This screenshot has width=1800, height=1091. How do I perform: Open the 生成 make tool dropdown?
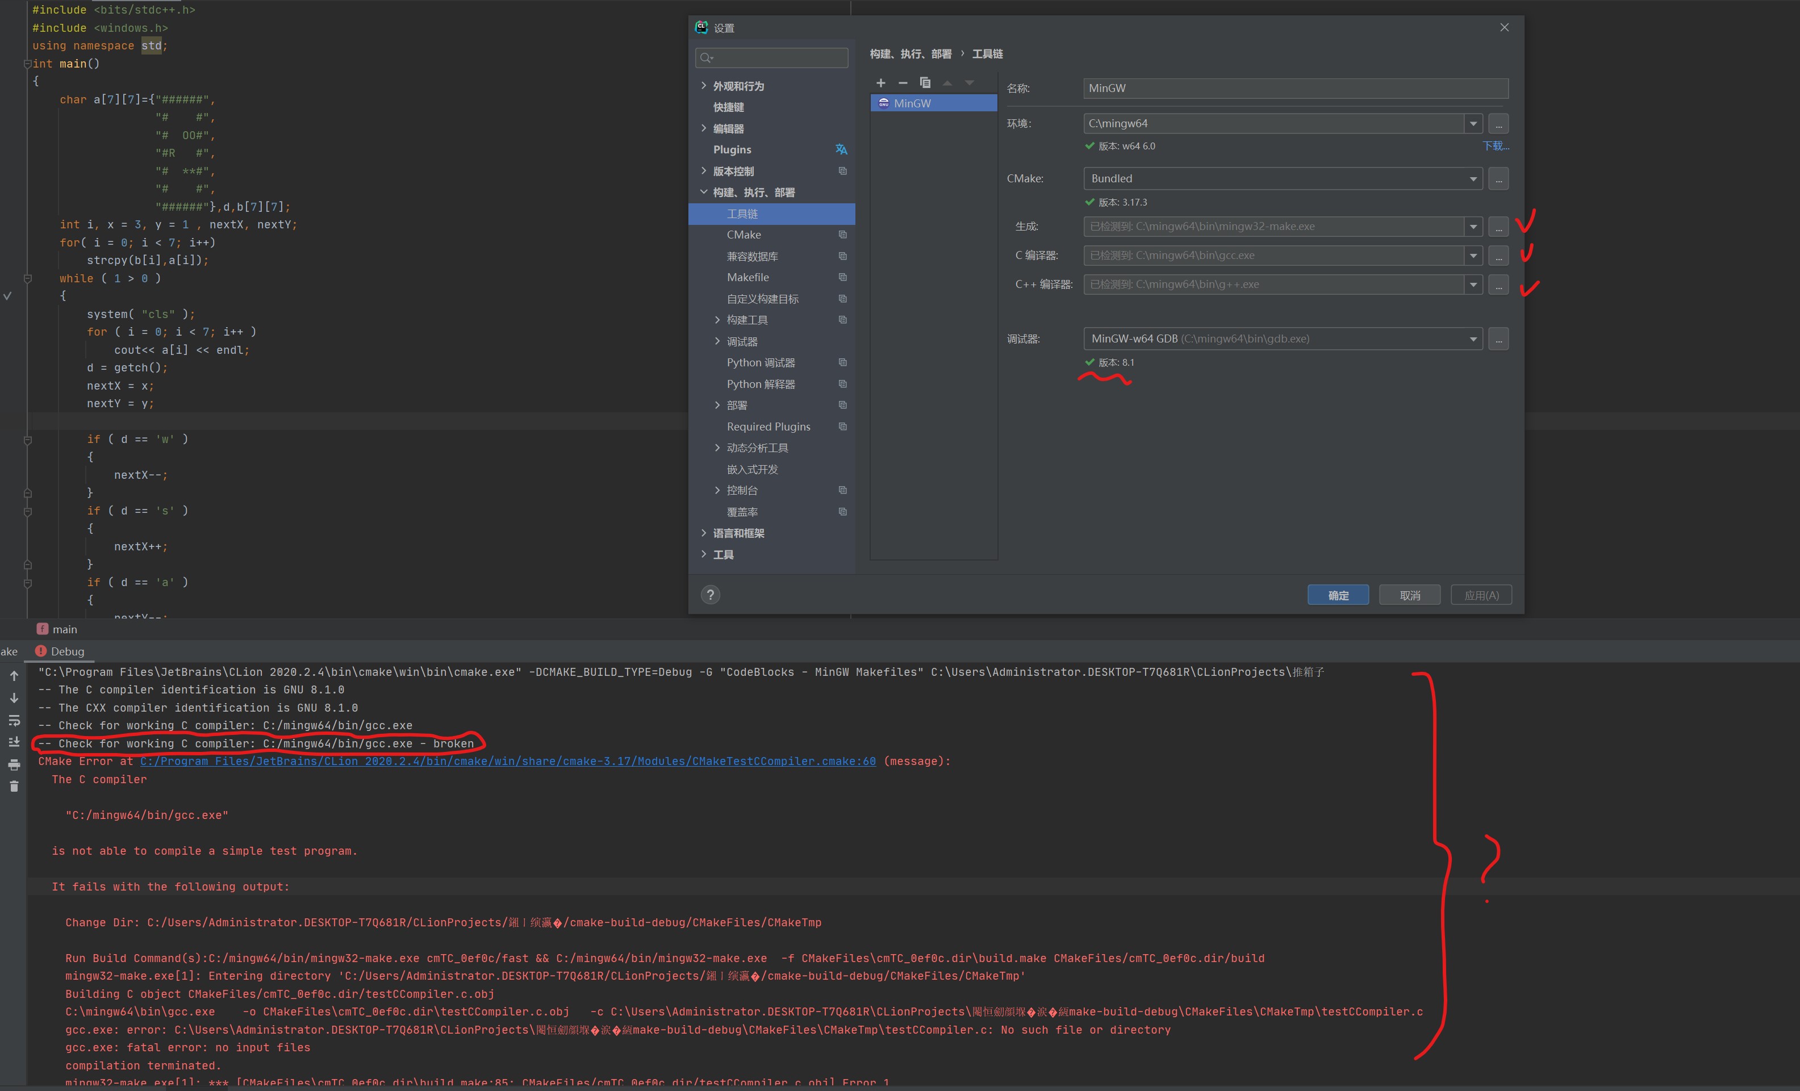pyautogui.click(x=1473, y=227)
